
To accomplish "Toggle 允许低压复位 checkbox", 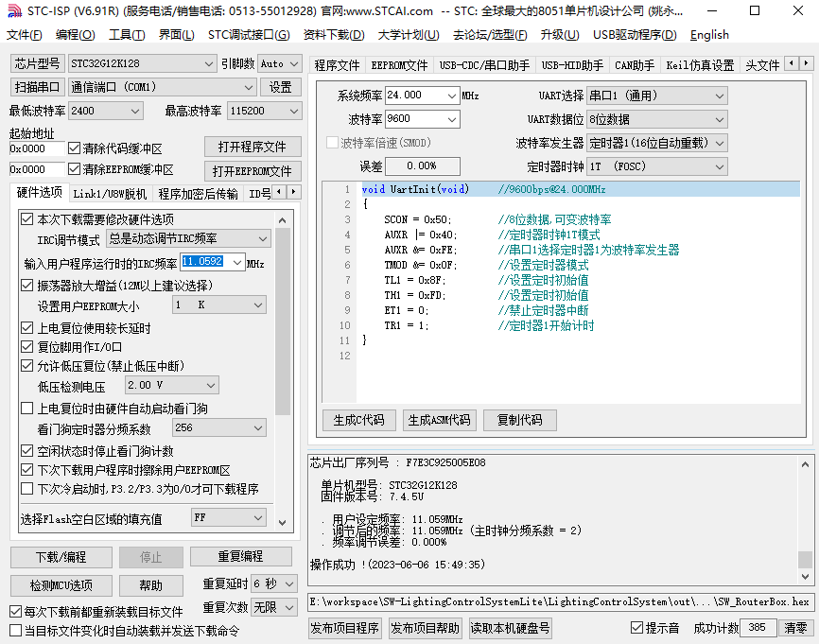I will (26, 366).
